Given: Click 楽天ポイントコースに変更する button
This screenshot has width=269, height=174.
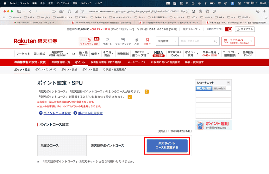Looking at the screenshot, I should [x=167, y=146].
